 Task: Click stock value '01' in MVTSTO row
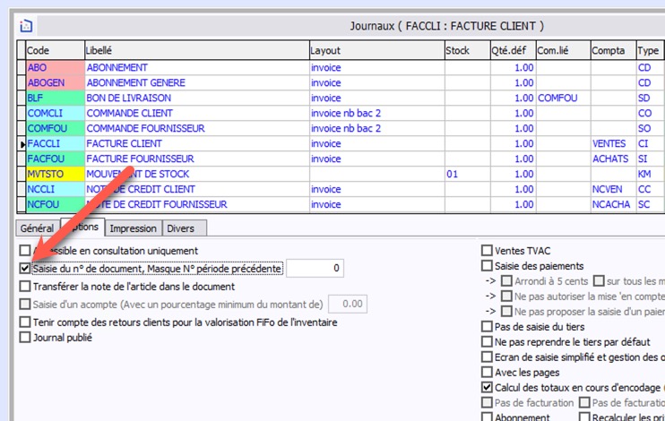click(x=467, y=175)
